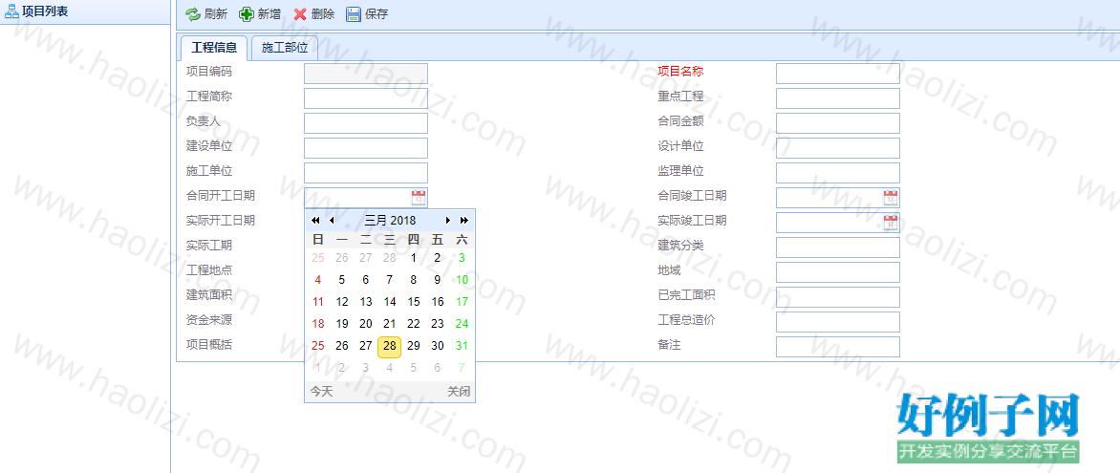The image size is (1120, 473).
Task: Switch to the 工程信息 tab
Action: click(x=214, y=48)
